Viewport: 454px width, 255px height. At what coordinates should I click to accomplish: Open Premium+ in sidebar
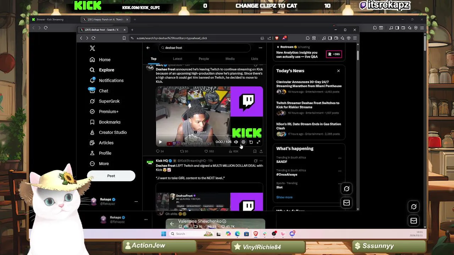pyautogui.click(x=104, y=112)
